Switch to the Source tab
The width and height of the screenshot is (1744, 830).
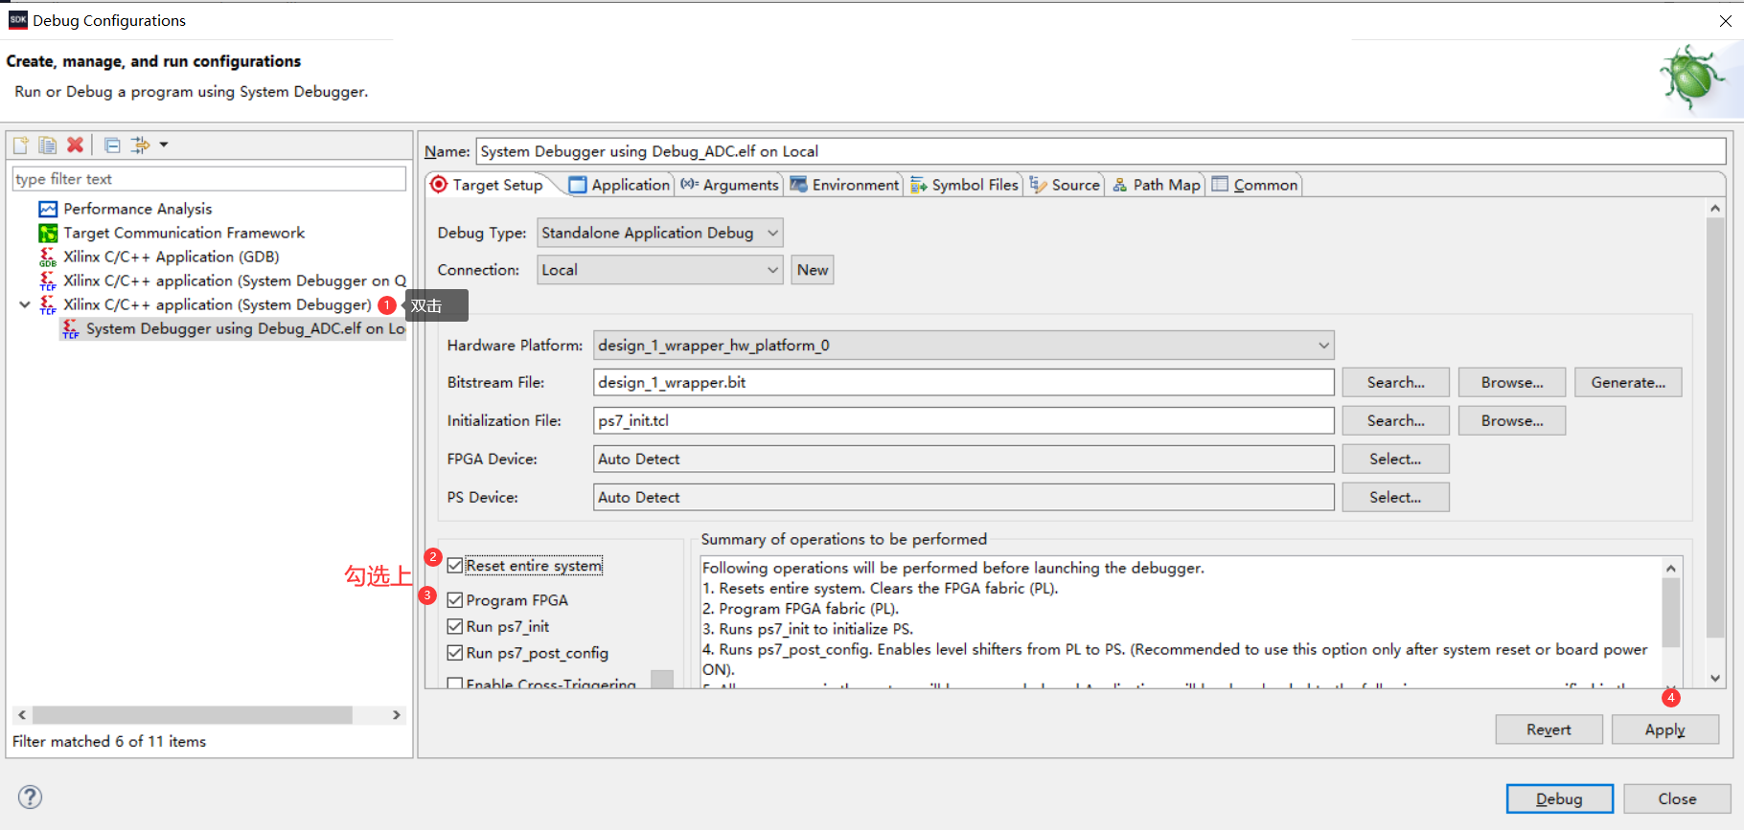click(x=1066, y=185)
